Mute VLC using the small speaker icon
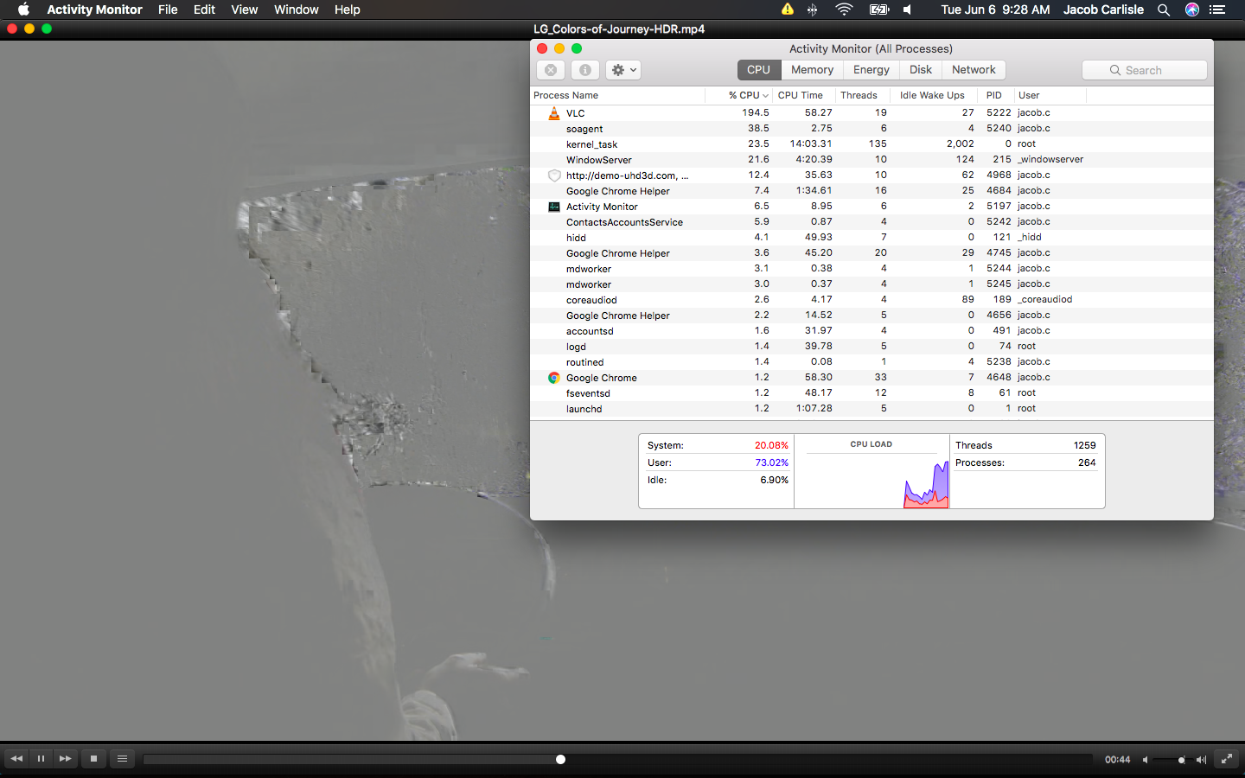This screenshot has height=778, width=1245. pyautogui.click(x=1145, y=760)
